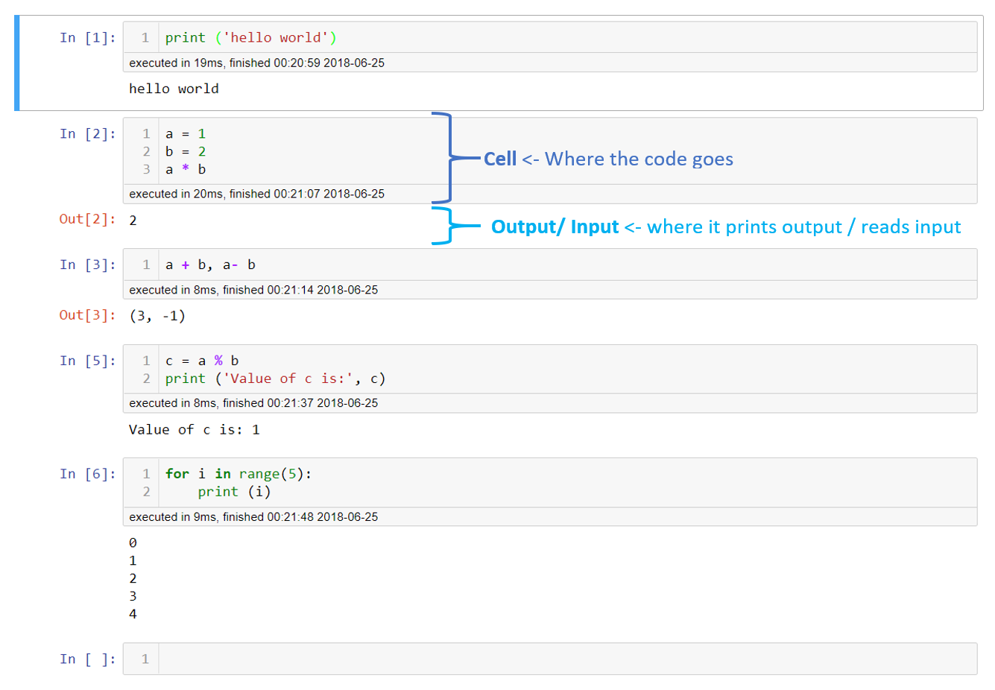Click the line 'a = 1' in cell In [2]
This screenshot has width=995, height=690.
[186, 133]
